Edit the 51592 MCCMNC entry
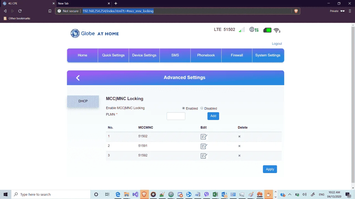The width and height of the screenshot is (355, 199). (204, 156)
